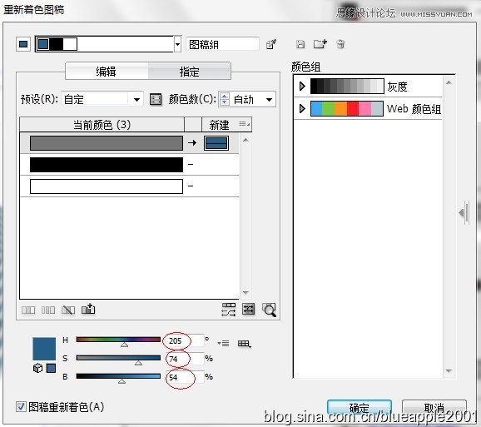The width and height of the screenshot is (481, 427).
Task: Click the 颜色数 stepper up arrow
Action: click(225, 96)
